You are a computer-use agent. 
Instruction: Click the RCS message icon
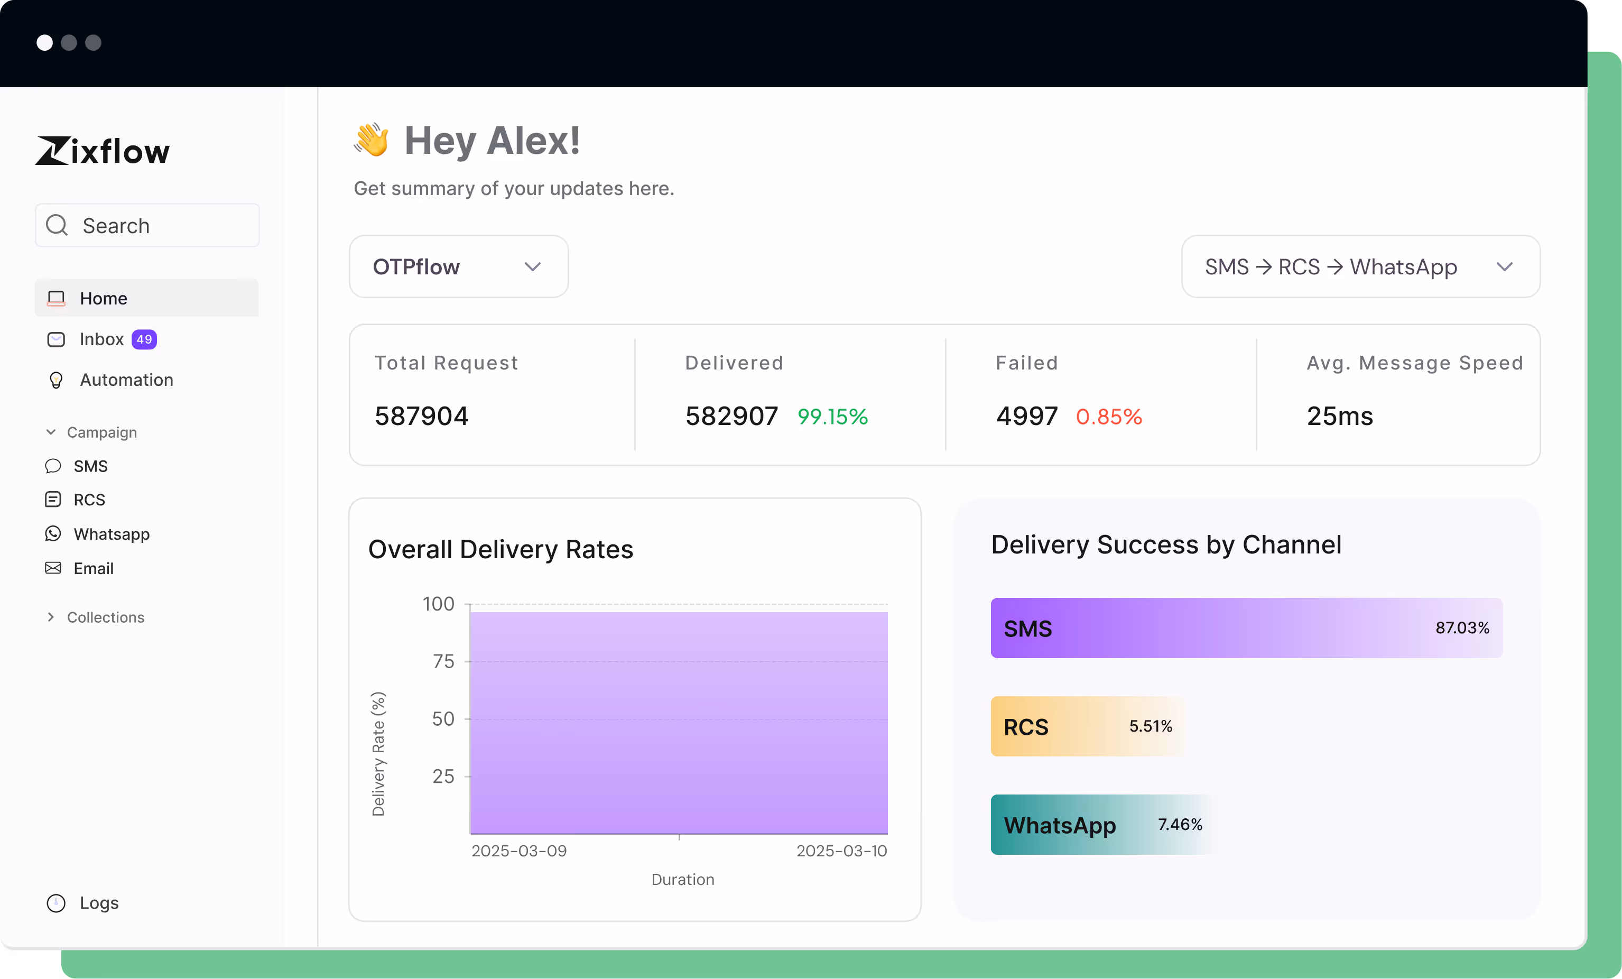pos(53,500)
